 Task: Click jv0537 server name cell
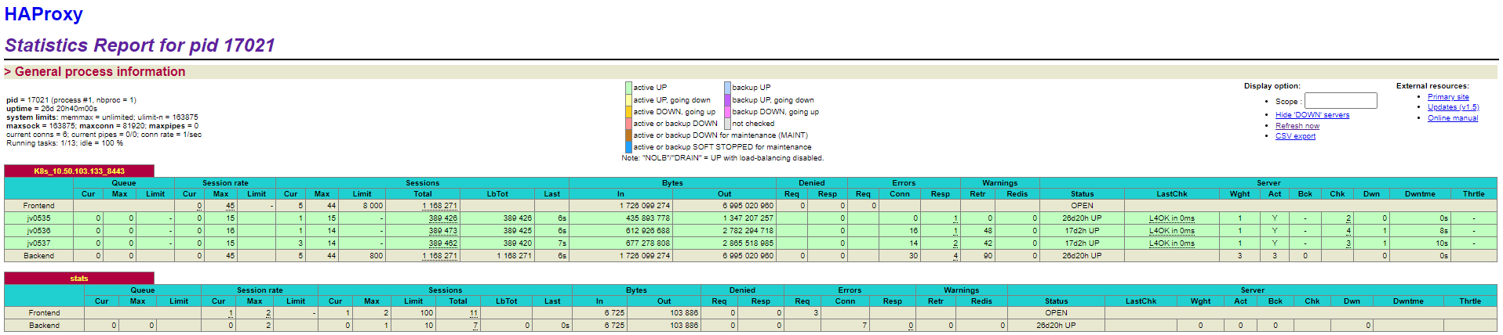pos(38,243)
